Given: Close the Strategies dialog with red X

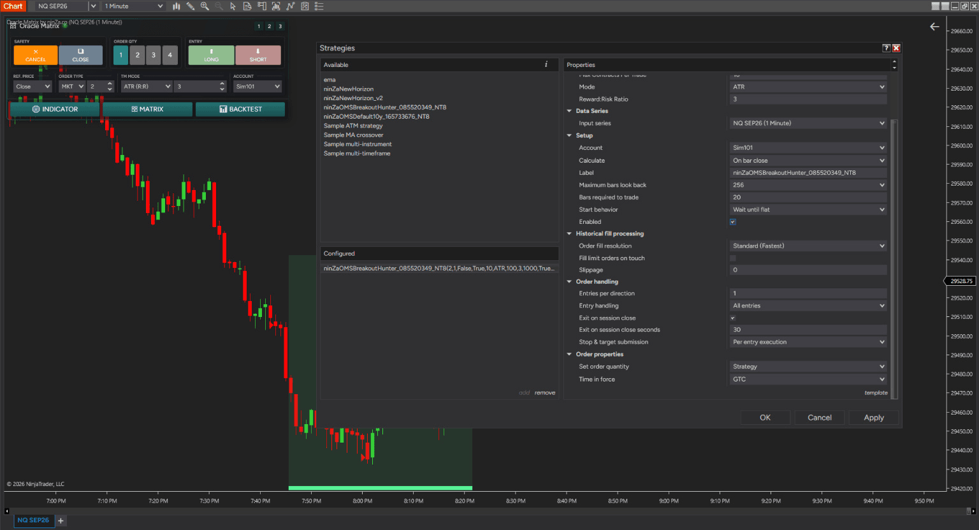Looking at the screenshot, I should (896, 48).
